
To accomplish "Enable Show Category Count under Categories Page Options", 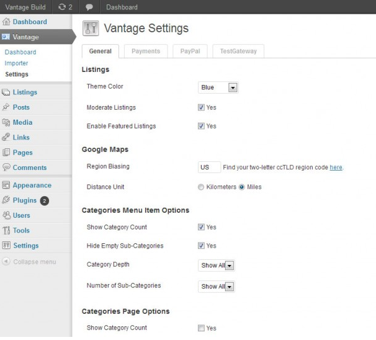I will coord(201,328).
